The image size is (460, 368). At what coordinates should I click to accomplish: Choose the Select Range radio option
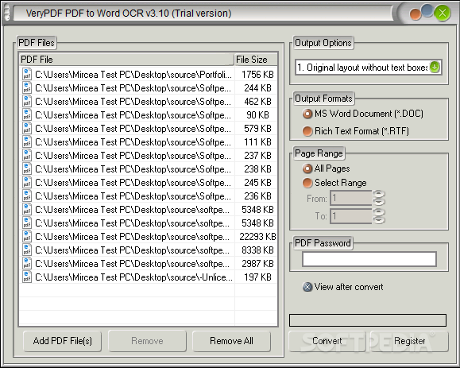[x=334, y=183]
